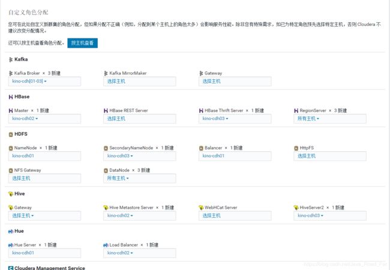Click the HBase REST Server icon
The image size is (390, 270).
pyautogui.click(x=106, y=110)
